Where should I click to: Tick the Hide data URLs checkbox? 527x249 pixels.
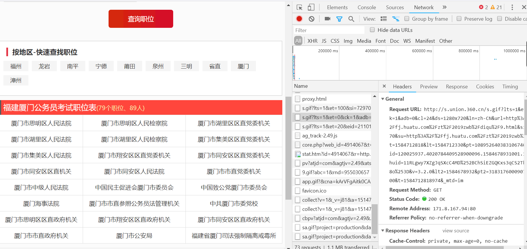click(372, 30)
